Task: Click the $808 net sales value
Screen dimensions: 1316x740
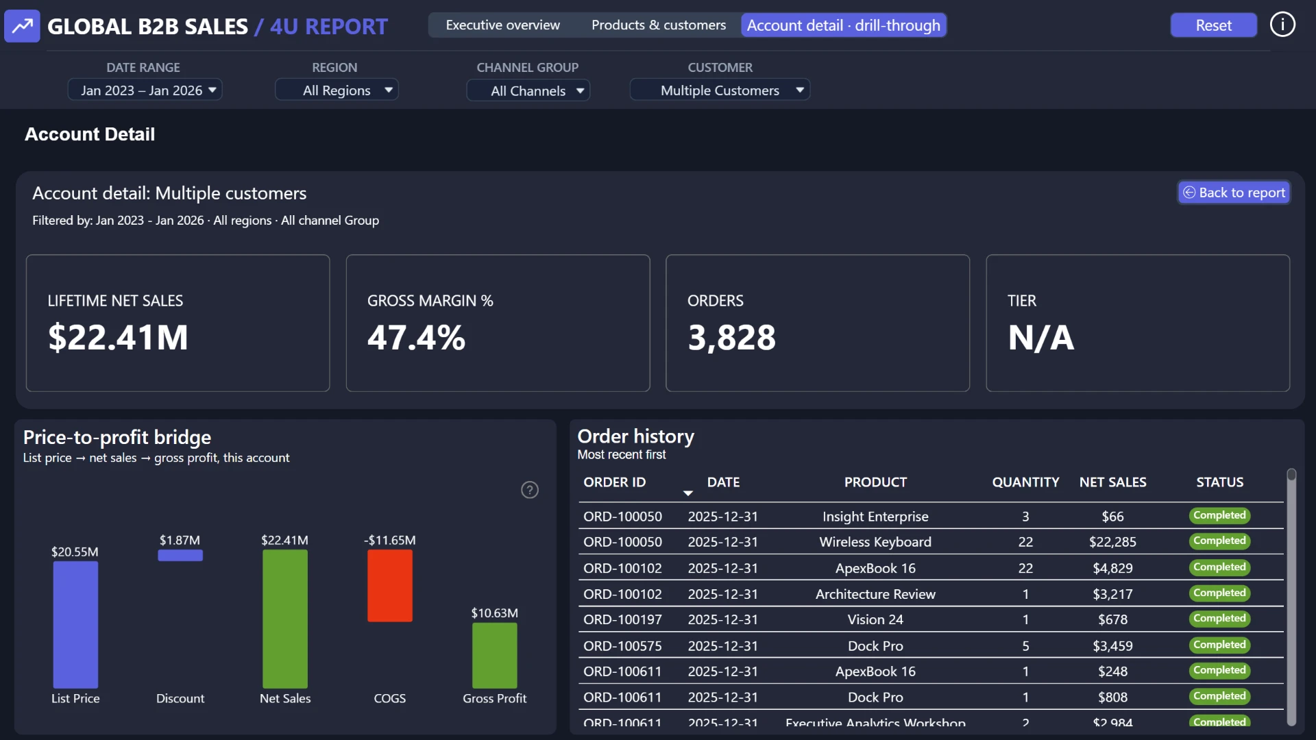Action: click(1112, 698)
